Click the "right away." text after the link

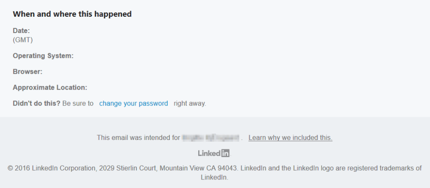(190, 104)
